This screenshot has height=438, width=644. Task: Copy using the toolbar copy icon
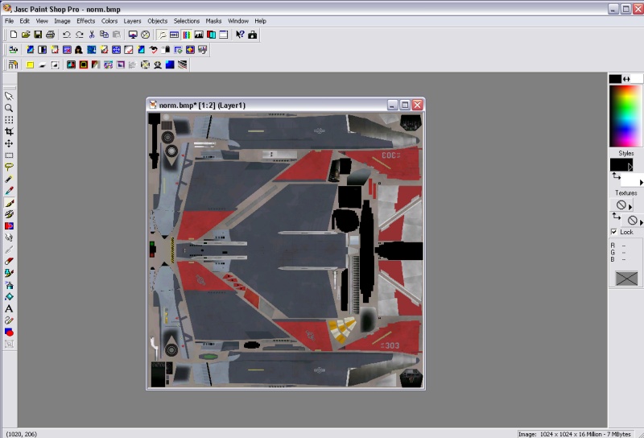tap(104, 35)
